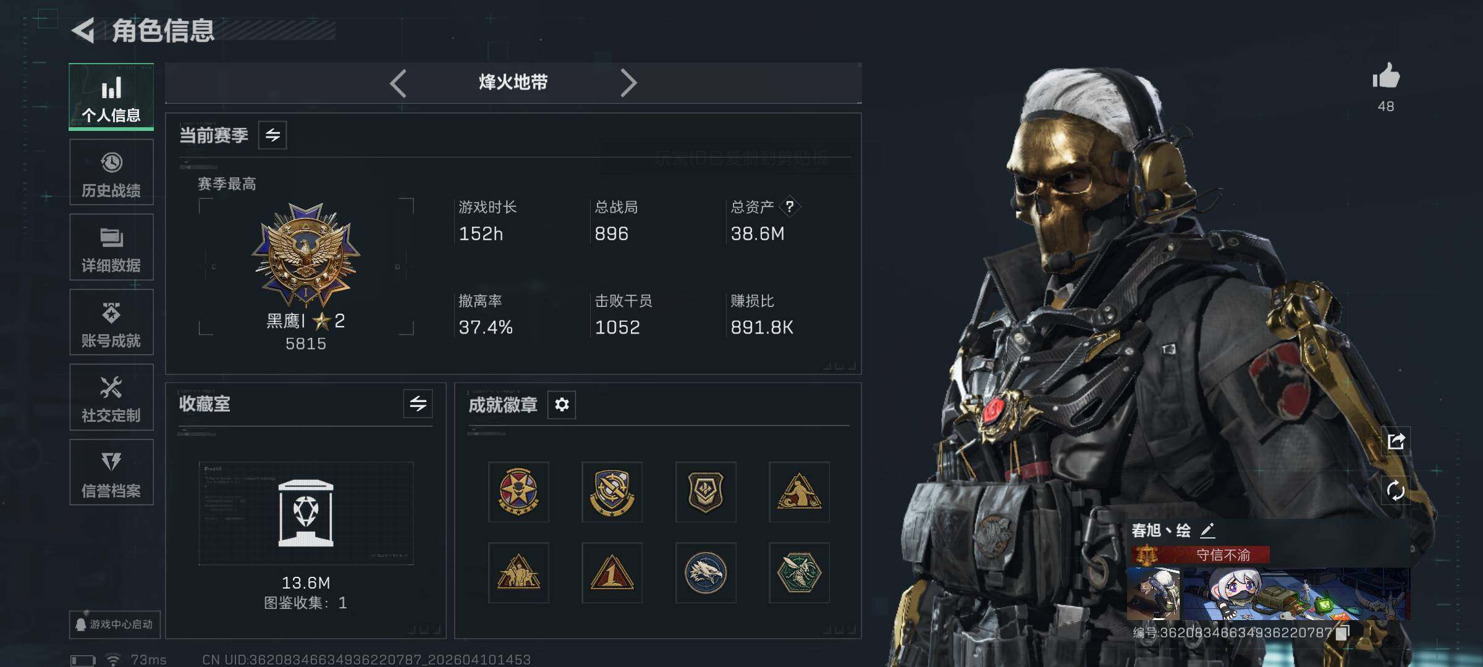Open the 详细数据 tab
This screenshot has width=1483, height=667.
click(111, 247)
